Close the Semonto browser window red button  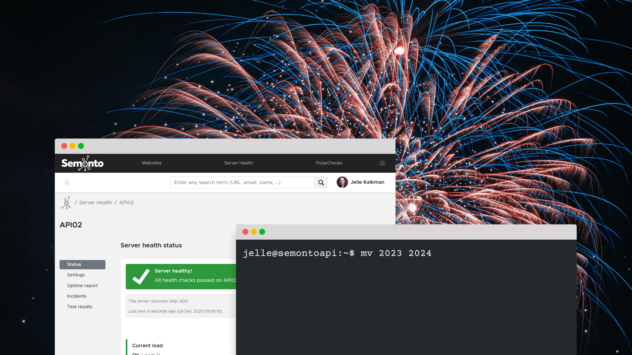tap(64, 146)
